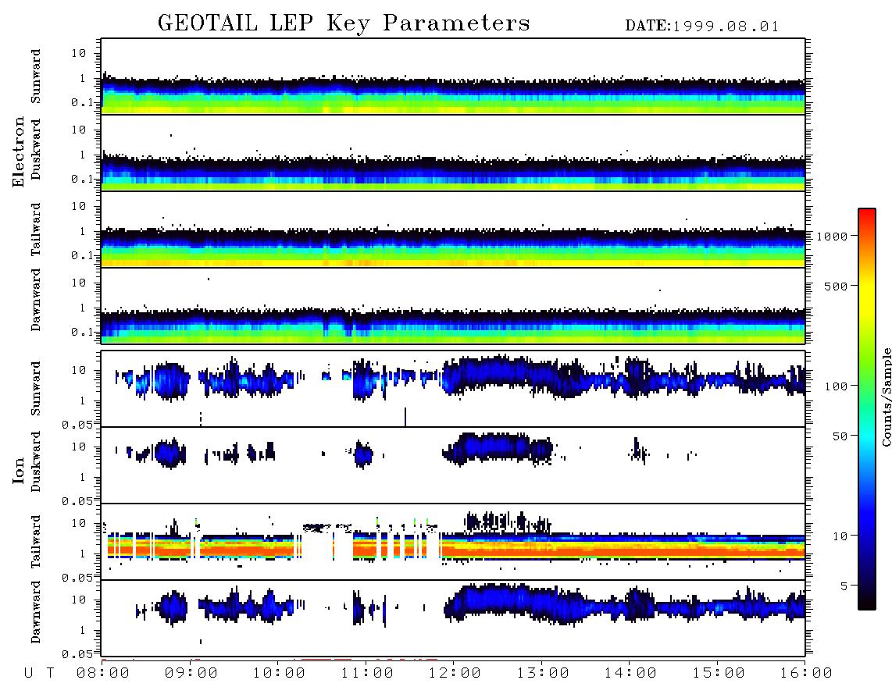Click the 09:00 time tick label
Viewport: 892px width, 687px height.
click(191, 673)
